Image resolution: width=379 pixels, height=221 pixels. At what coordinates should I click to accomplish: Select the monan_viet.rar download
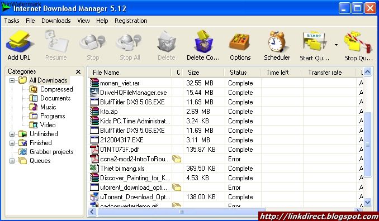click(120, 83)
